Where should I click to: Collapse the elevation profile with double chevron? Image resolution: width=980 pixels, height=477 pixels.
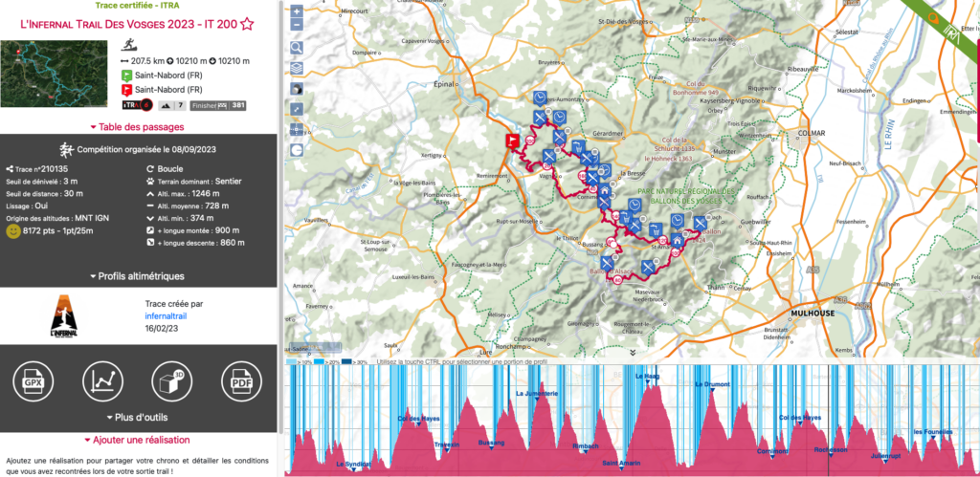pos(632,353)
